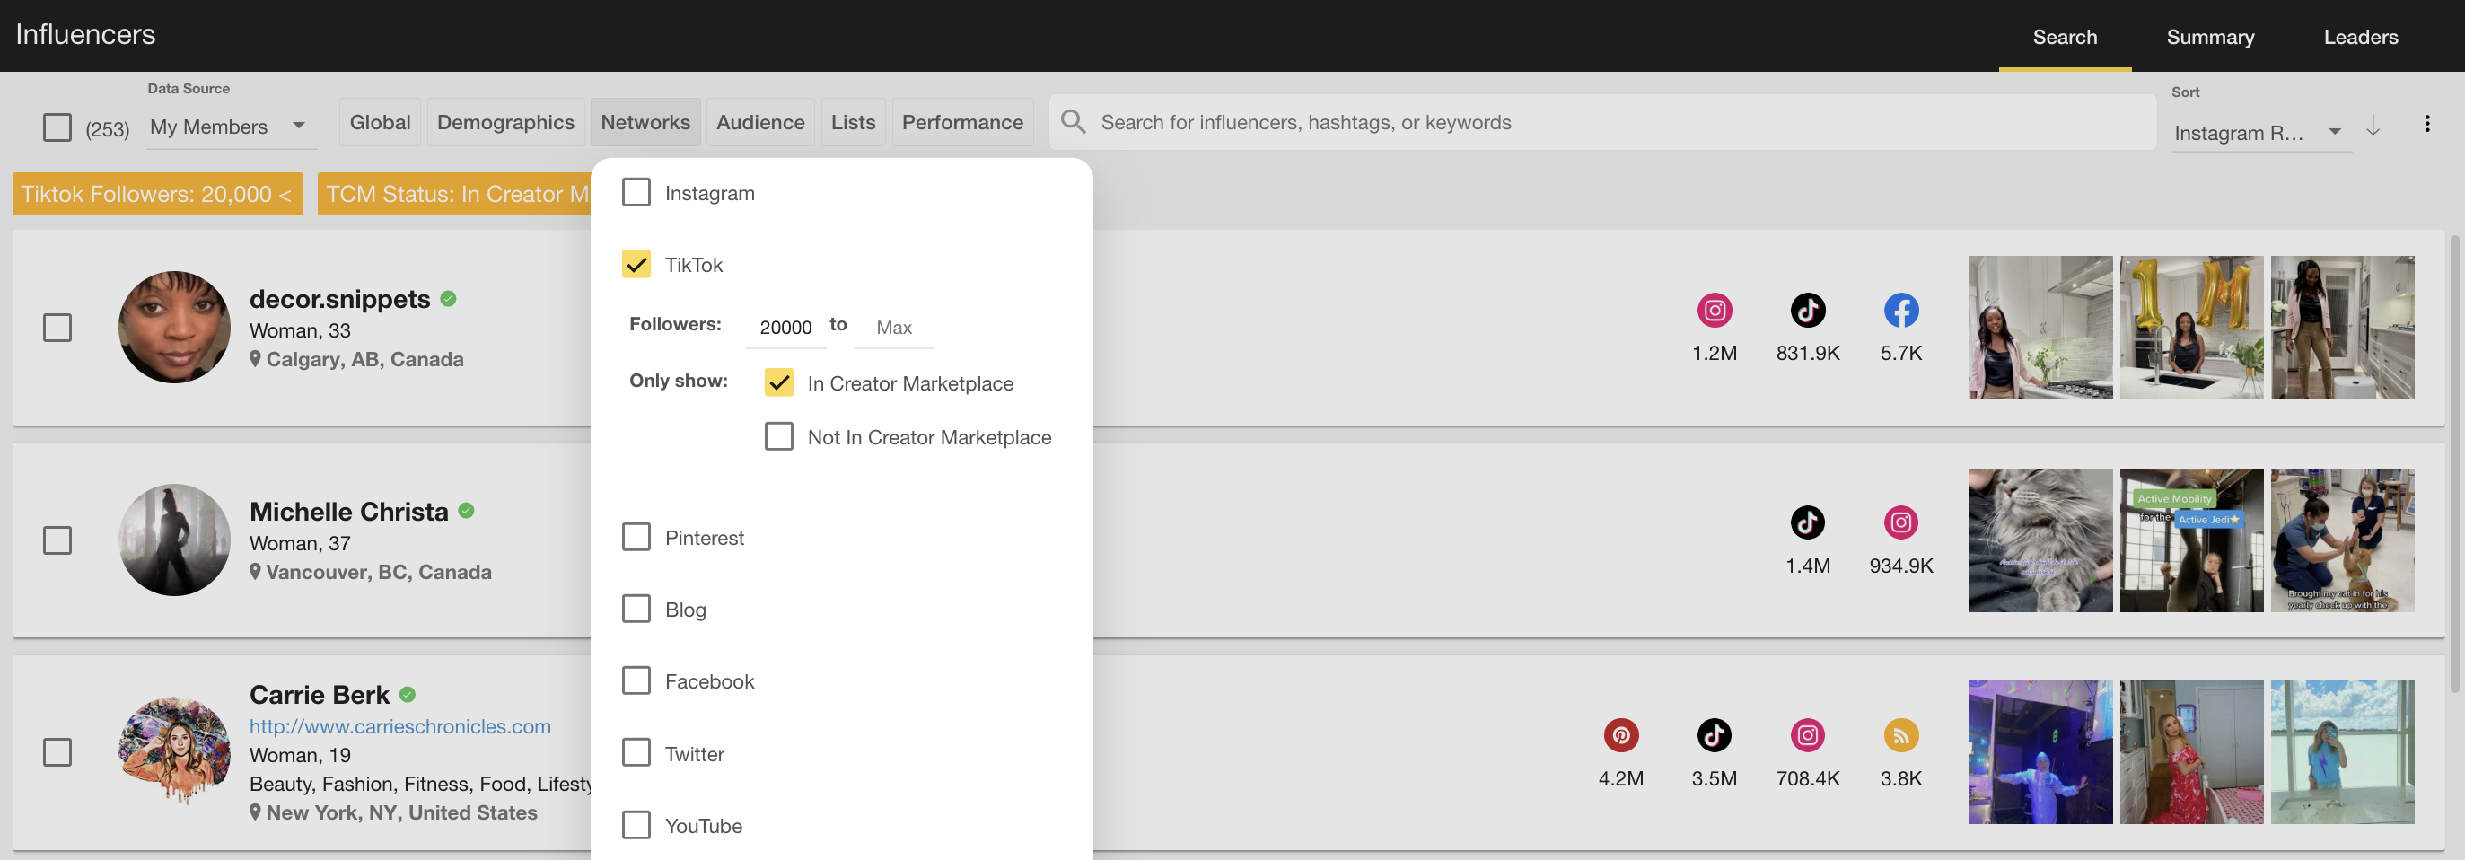The image size is (2465, 860).
Task: Open the My Members data source dropdown
Action: (x=228, y=127)
